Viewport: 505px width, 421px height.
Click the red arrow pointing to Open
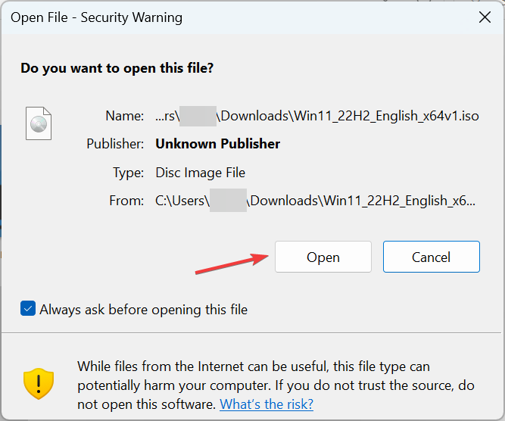point(232,261)
